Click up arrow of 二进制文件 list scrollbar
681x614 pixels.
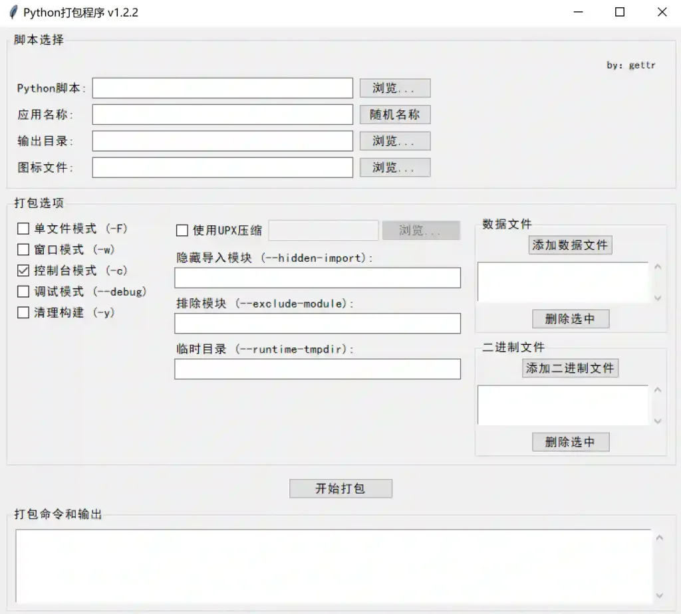coord(658,391)
